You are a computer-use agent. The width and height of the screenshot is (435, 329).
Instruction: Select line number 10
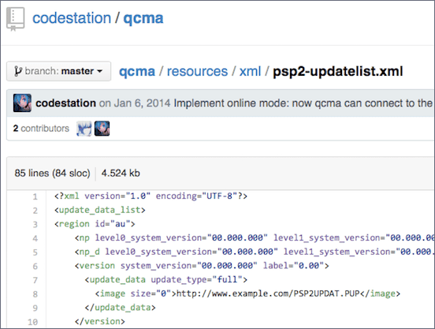click(33, 322)
